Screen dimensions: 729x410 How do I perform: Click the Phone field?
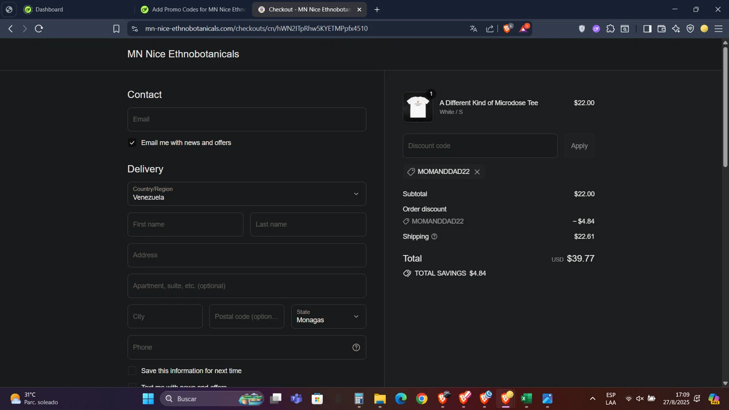(x=247, y=347)
